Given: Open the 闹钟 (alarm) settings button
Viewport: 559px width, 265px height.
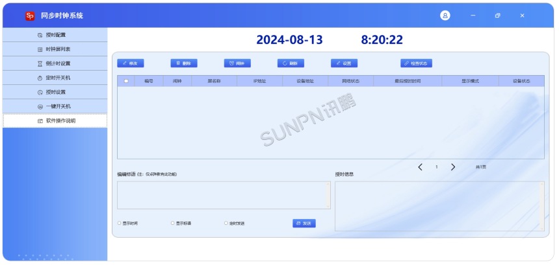Looking at the screenshot, I should (x=237, y=63).
